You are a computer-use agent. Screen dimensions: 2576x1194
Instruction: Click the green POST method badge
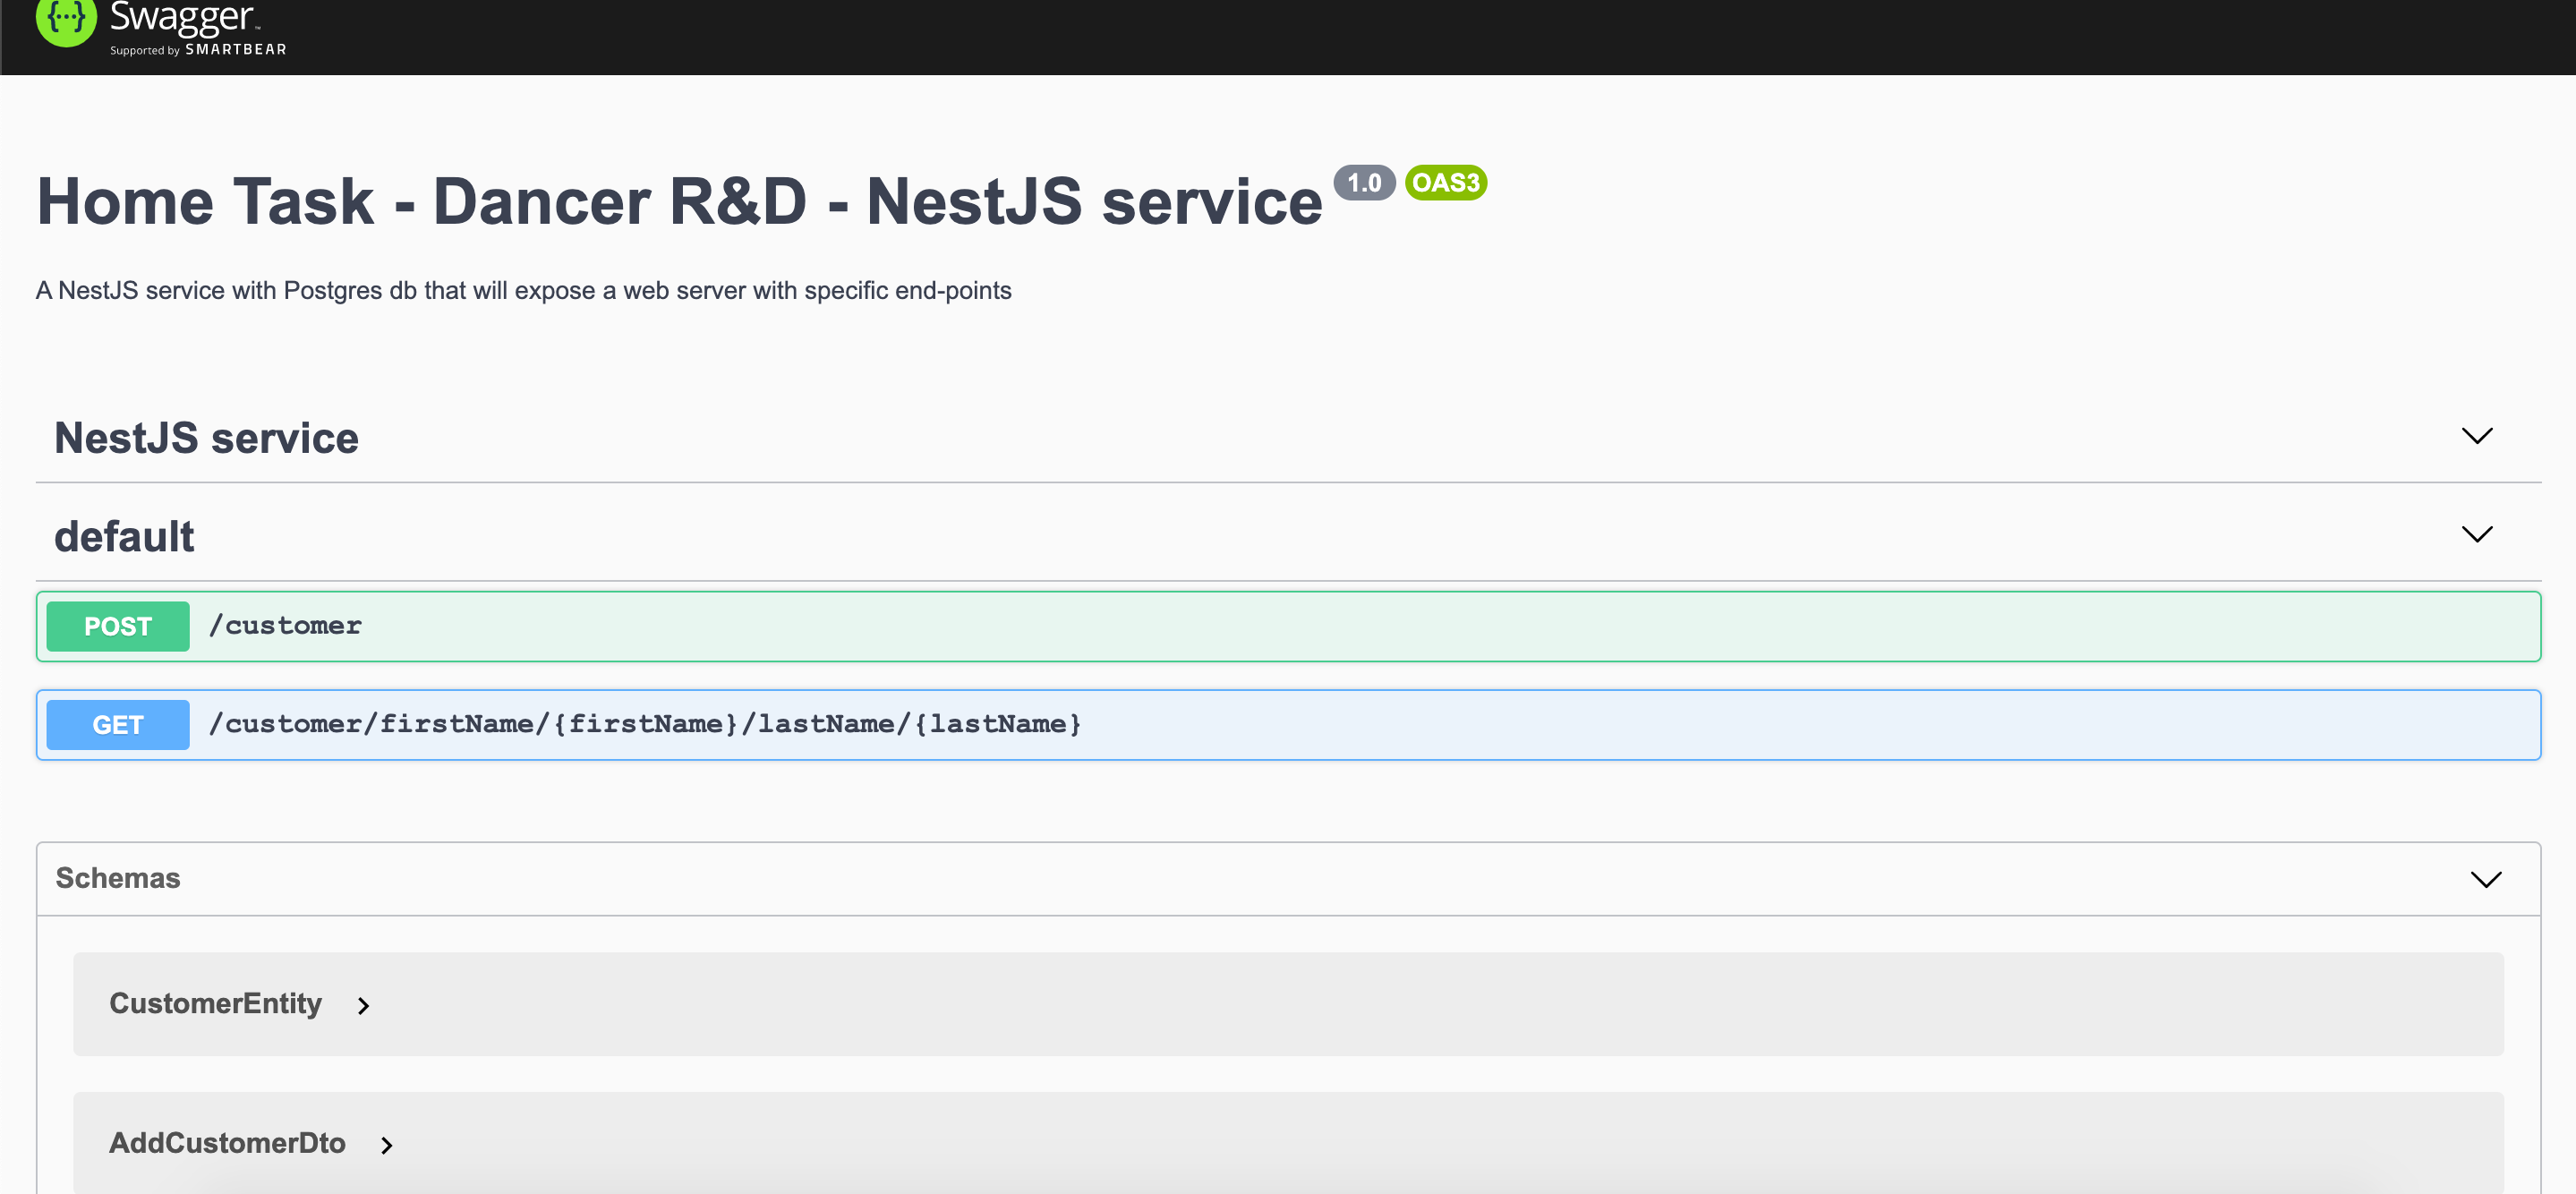pyautogui.click(x=117, y=626)
